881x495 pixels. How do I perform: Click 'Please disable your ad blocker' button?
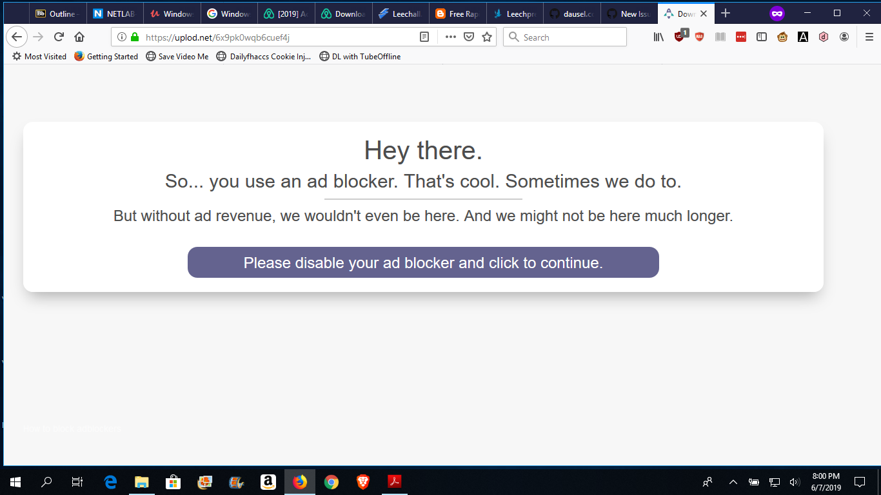[x=423, y=262]
